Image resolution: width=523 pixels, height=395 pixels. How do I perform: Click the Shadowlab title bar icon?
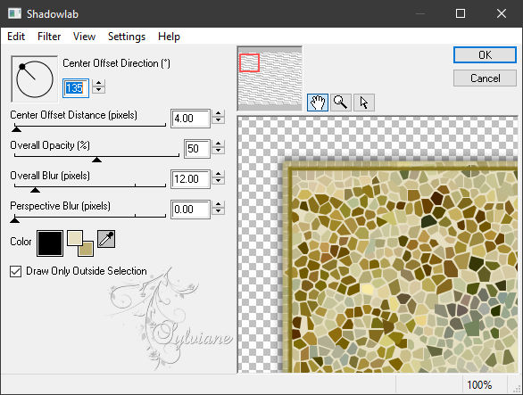coord(14,13)
